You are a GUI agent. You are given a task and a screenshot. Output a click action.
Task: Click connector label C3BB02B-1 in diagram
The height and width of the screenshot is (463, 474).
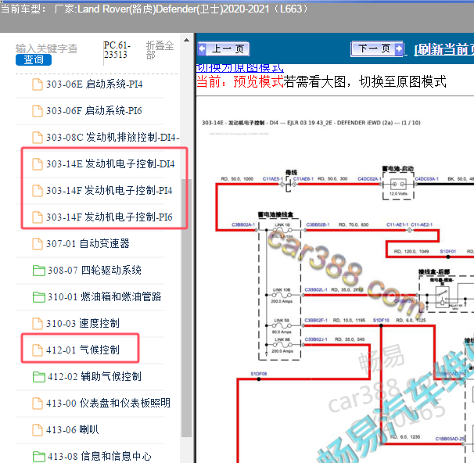pyautogui.click(x=318, y=224)
